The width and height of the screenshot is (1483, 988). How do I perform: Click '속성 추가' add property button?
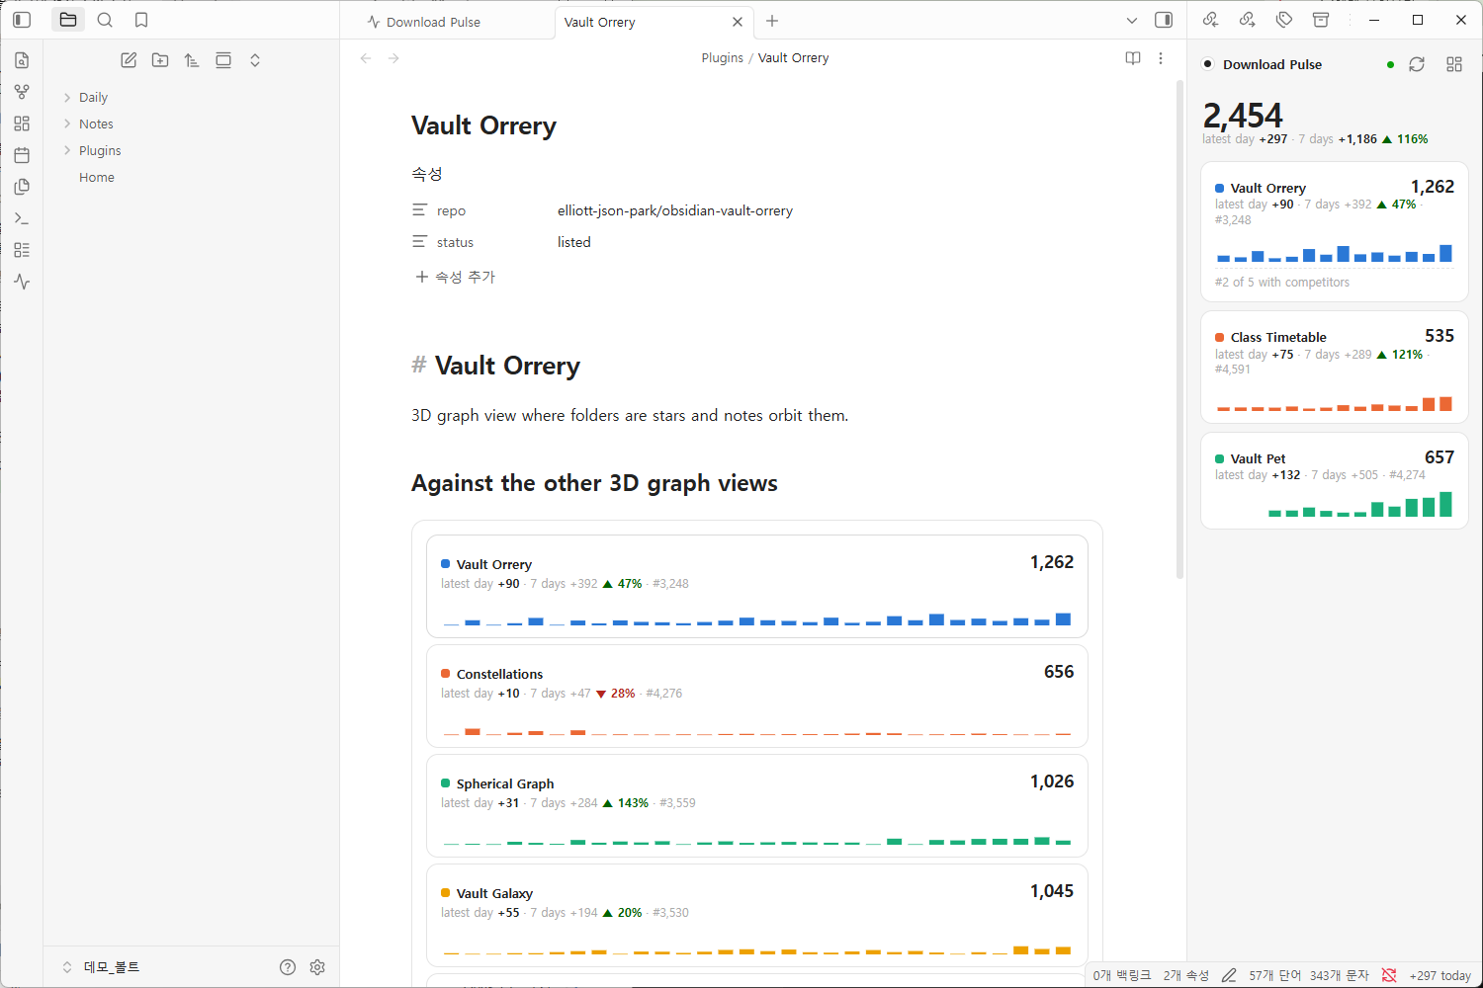tap(456, 277)
